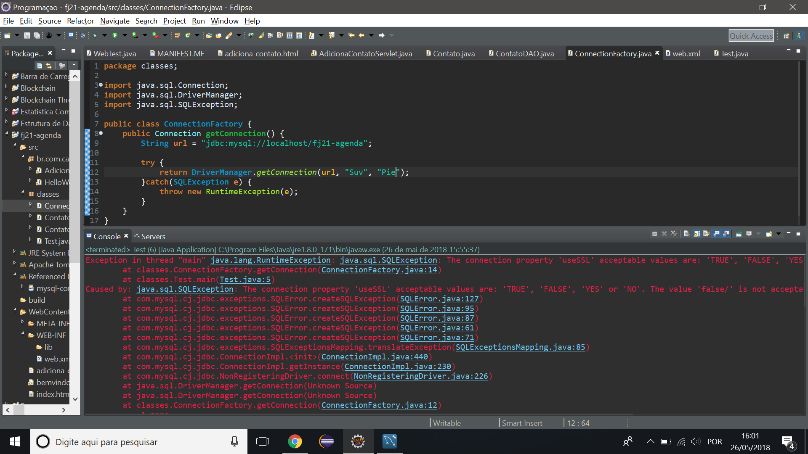The height and width of the screenshot is (454, 808).
Task: Expand the Apache Tomcat library node
Action: click(x=14, y=264)
